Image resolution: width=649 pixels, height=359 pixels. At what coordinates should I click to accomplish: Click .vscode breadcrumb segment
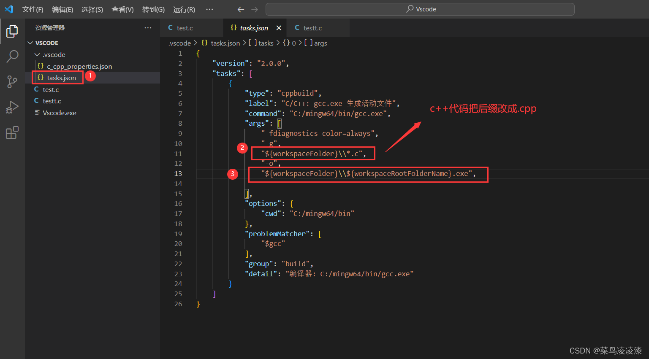[180, 43]
